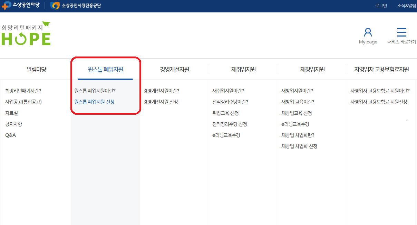Open 재취업지원이란? submenu item
This screenshot has height=225, width=417.
(228, 91)
